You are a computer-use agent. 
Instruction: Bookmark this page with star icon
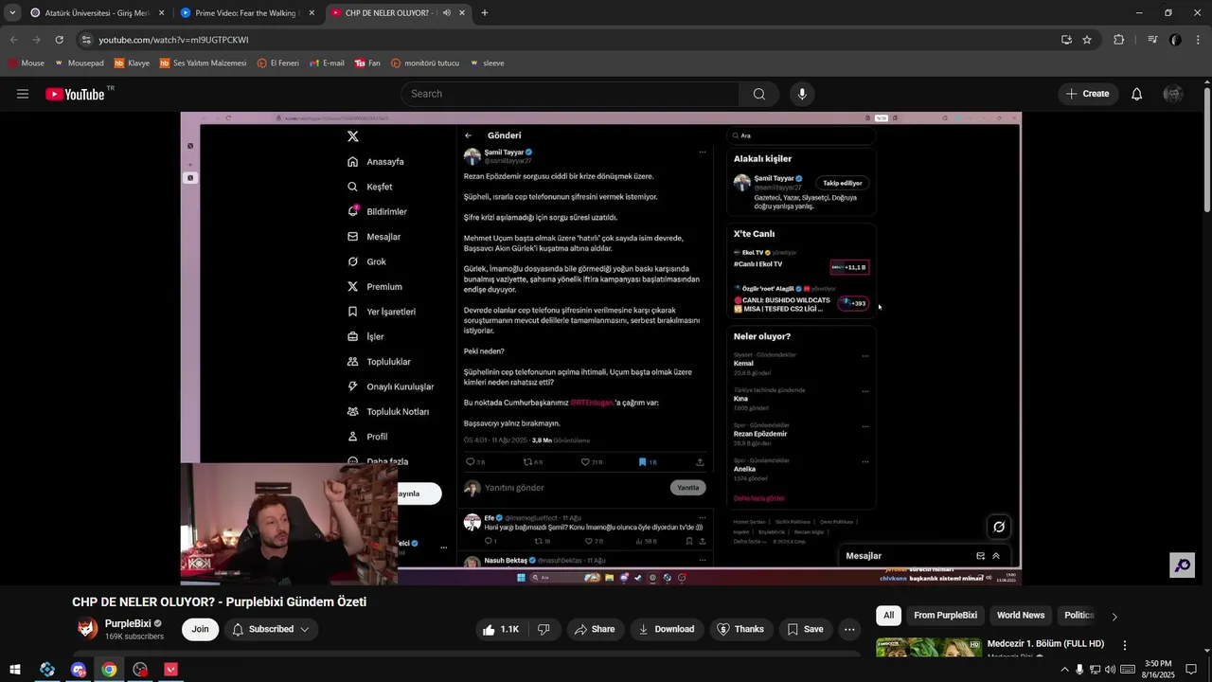pyautogui.click(x=1087, y=40)
